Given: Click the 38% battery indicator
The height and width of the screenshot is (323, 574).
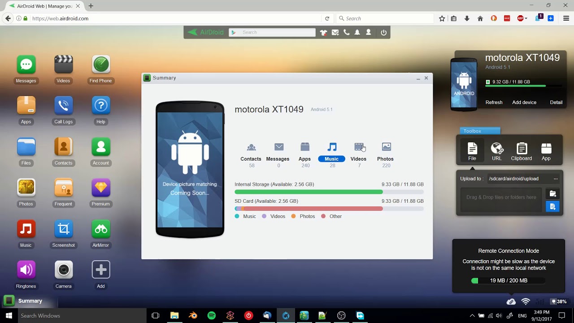Looking at the screenshot, I should click(x=559, y=301).
